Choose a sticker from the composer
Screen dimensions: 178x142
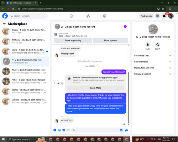tap(64, 130)
